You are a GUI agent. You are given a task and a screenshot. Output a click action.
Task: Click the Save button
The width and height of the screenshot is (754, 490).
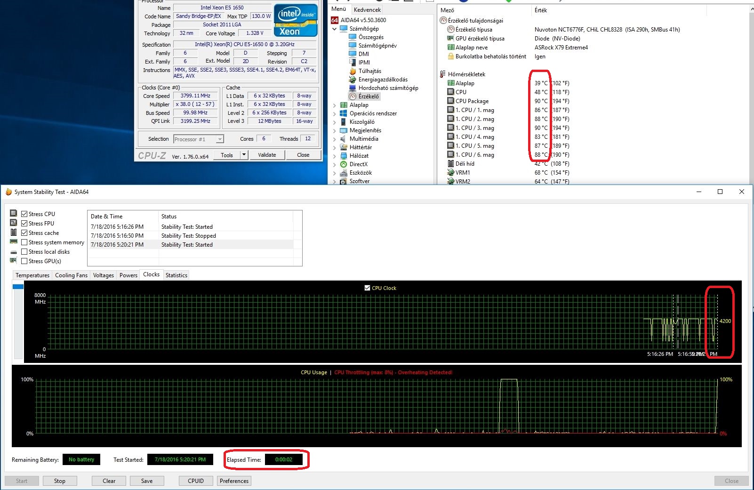coord(147,481)
